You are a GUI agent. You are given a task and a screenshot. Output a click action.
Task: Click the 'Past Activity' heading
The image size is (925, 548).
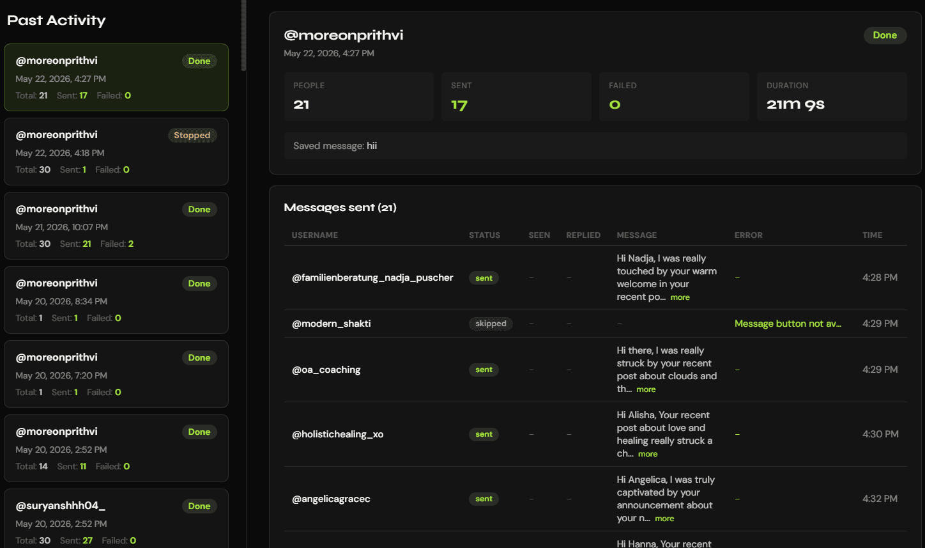click(x=56, y=20)
